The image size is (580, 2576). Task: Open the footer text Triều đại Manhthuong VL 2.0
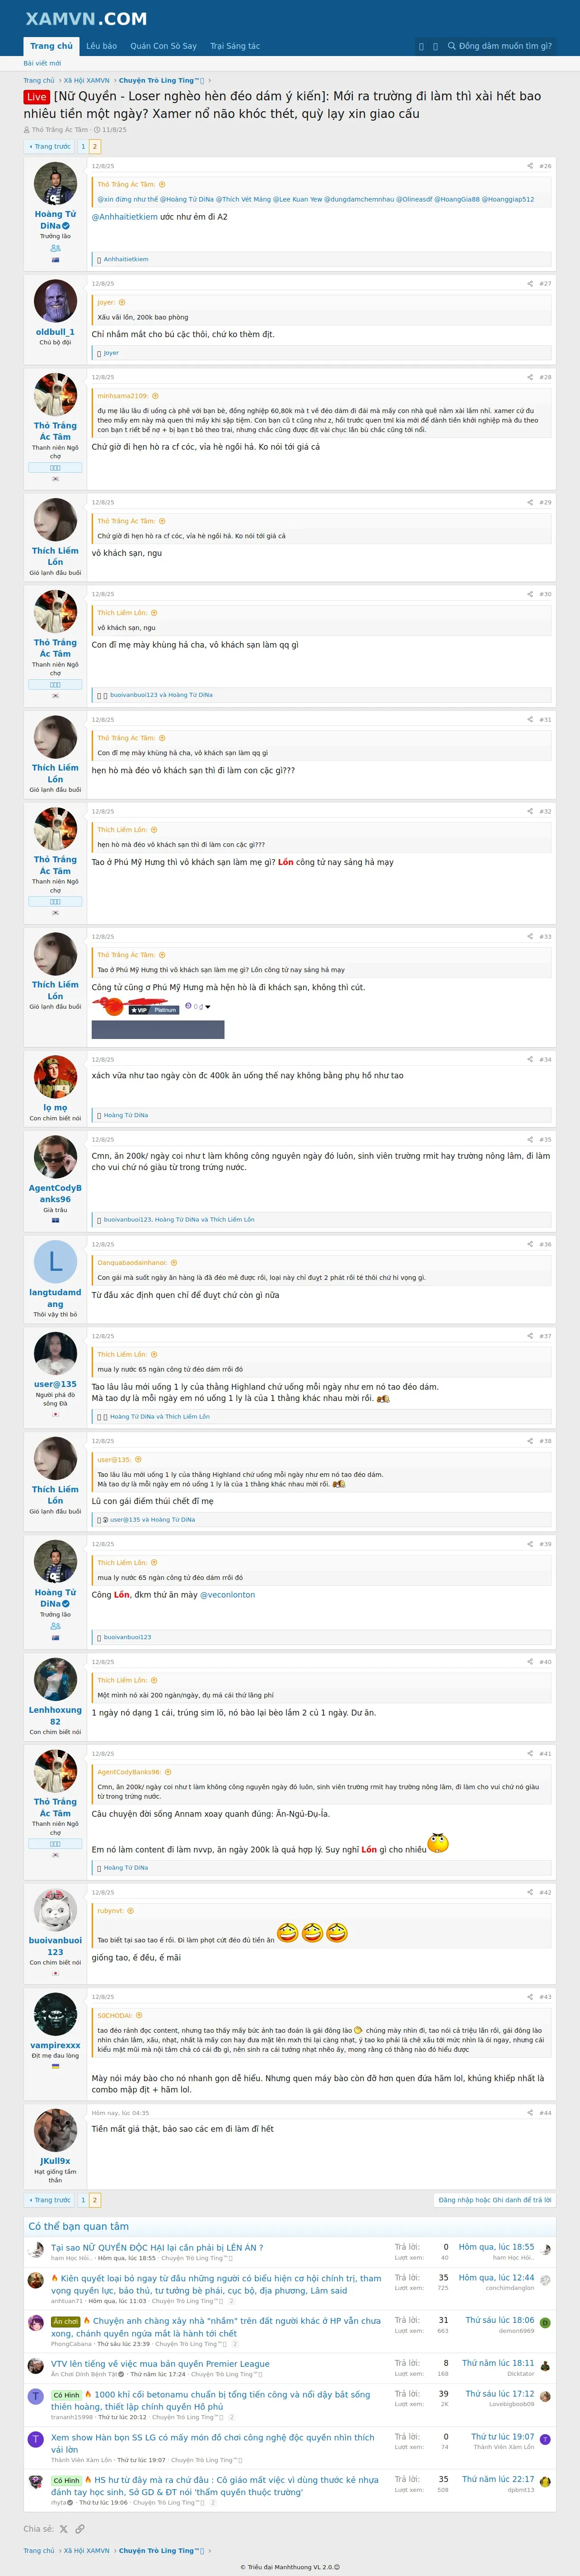point(290,2567)
